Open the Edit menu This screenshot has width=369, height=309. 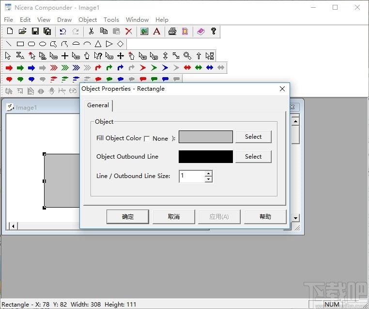[x=25, y=19]
